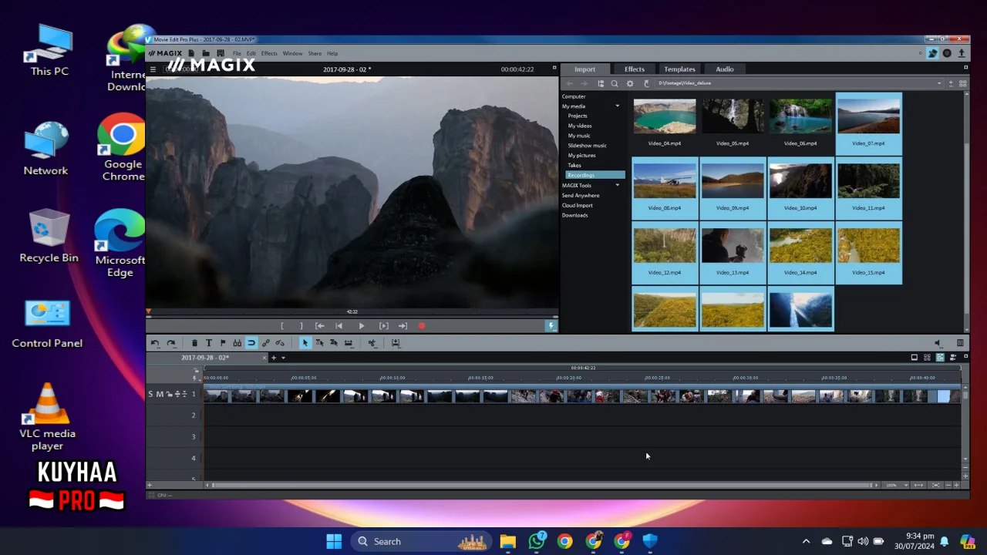The height and width of the screenshot is (555, 987).
Task: Click the ungroup objects icon
Action: point(280,343)
